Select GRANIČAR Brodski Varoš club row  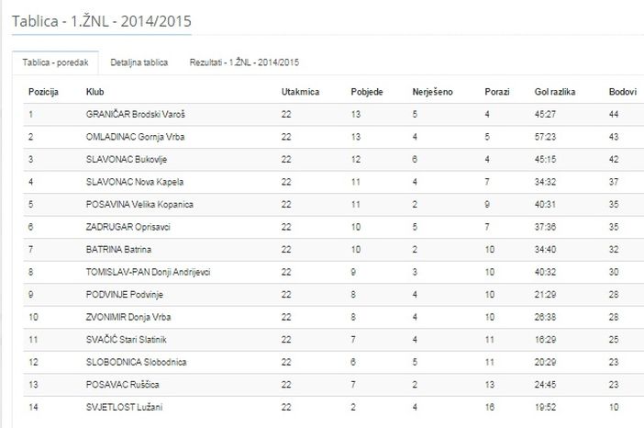point(334,114)
